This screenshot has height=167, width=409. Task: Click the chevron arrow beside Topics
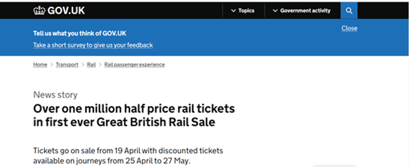[233, 11]
